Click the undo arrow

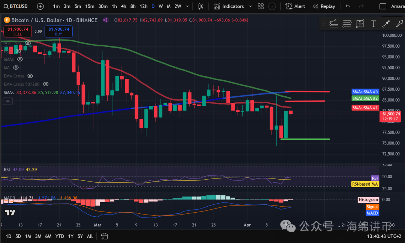348,6
